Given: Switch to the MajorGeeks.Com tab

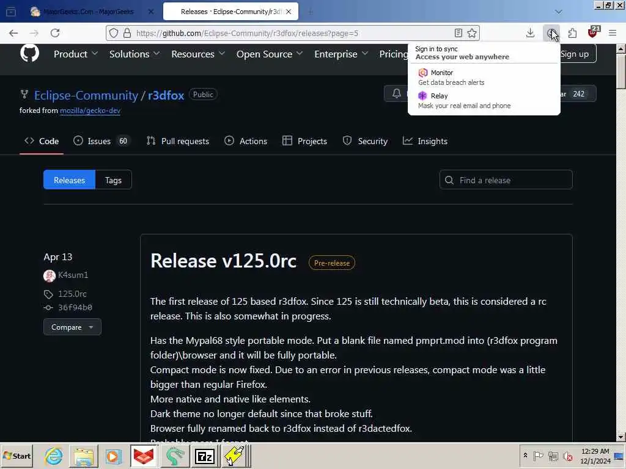Looking at the screenshot, I should [89, 12].
